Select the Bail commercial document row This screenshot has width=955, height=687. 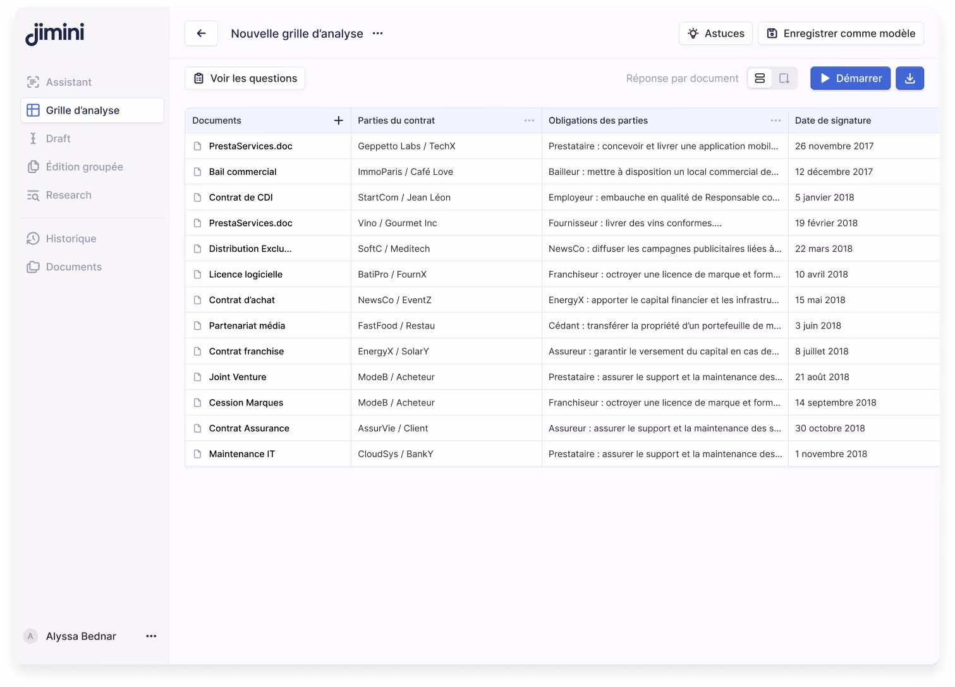tap(243, 171)
